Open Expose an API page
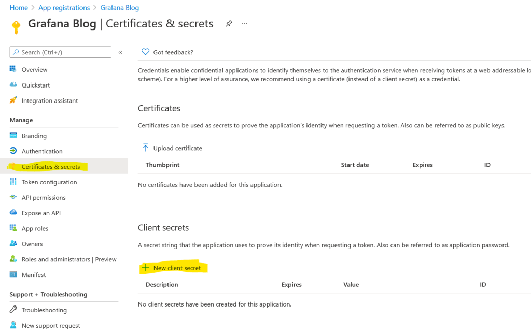Viewport: 531px width, 335px height. click(x=41, y=213)
